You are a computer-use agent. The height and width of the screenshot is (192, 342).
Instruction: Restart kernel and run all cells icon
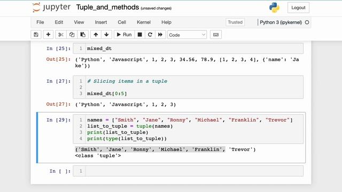pos(160,35)
